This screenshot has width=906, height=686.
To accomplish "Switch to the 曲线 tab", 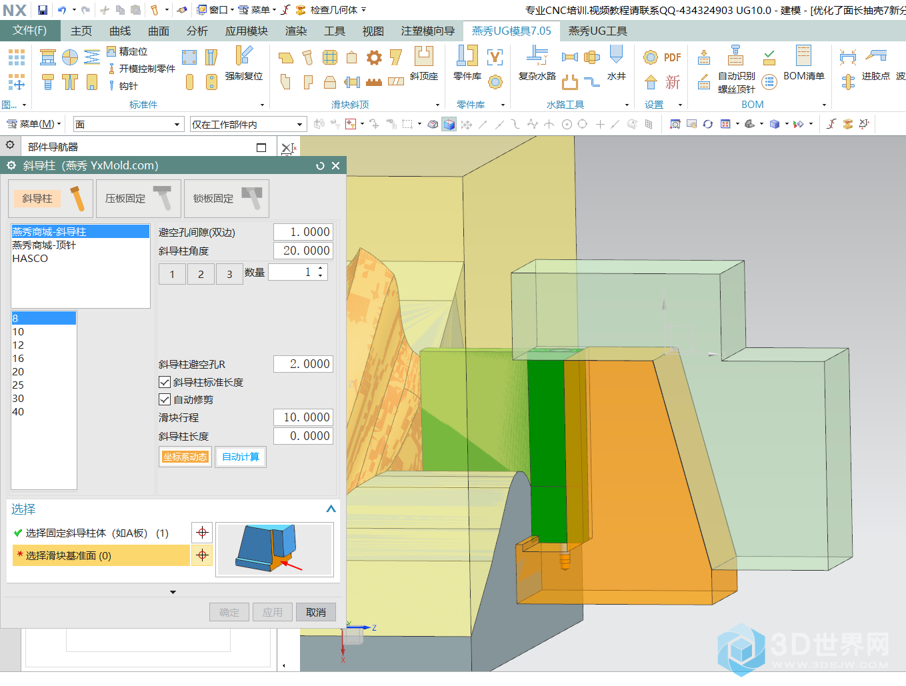I will (x=120, y=31).
